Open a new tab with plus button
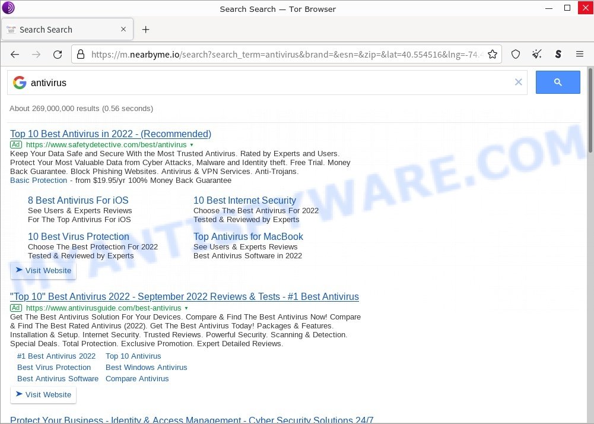This screenshot has height=424, width=594. 145,30
